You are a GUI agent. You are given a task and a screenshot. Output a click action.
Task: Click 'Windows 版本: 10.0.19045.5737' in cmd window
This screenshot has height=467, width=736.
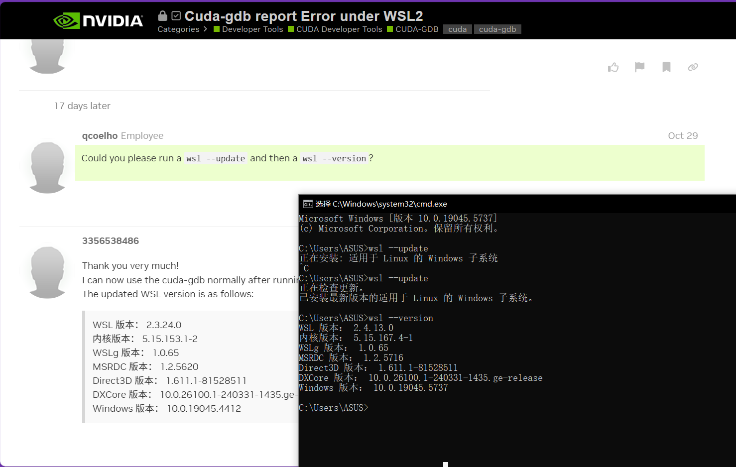coord(373,388)
